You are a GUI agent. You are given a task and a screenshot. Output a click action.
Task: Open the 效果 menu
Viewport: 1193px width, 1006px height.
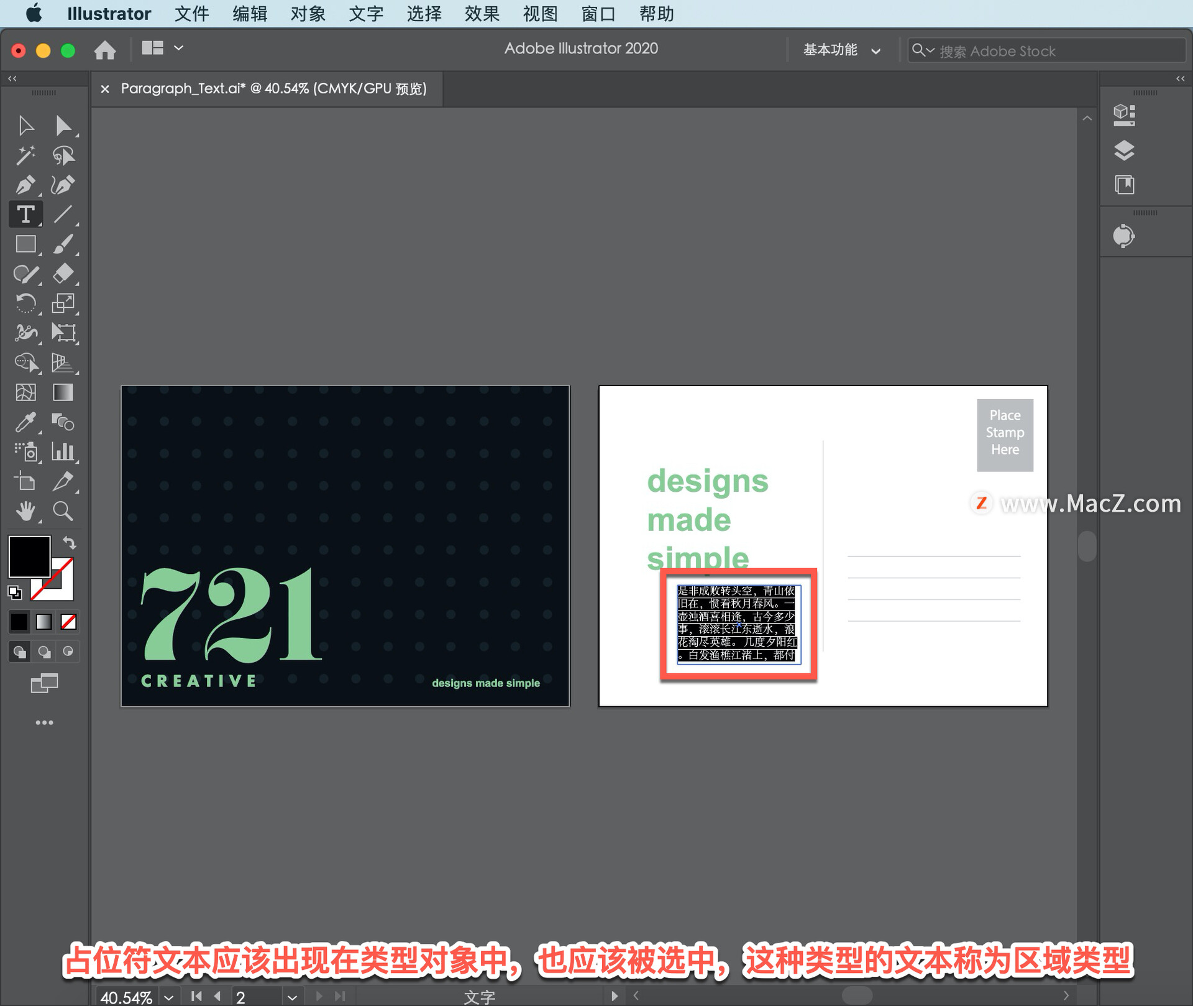pos(482,14)
